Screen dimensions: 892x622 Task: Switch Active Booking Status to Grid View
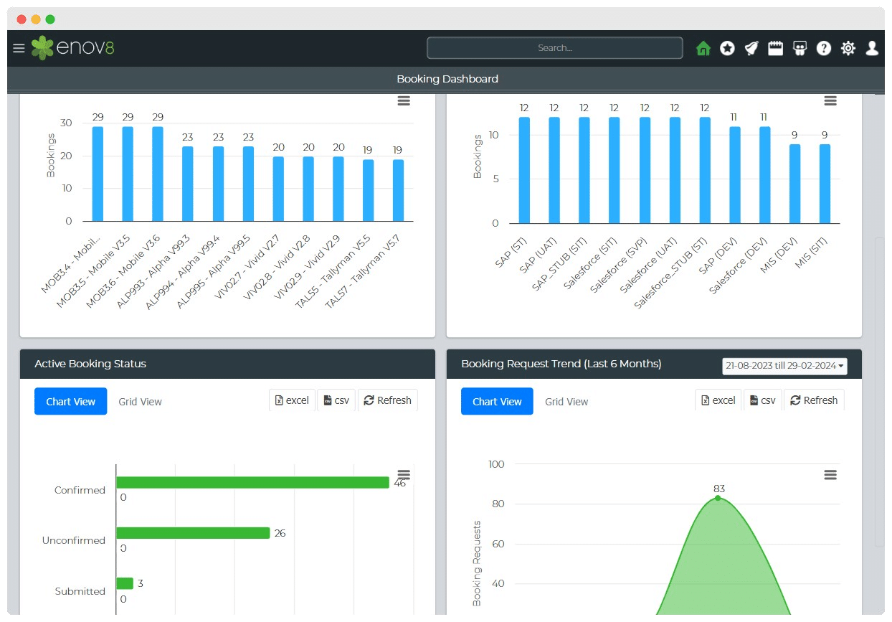140,402
